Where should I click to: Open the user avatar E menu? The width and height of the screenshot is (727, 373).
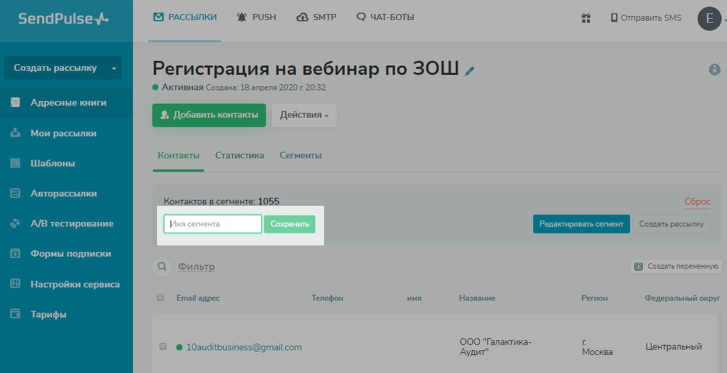710,19
